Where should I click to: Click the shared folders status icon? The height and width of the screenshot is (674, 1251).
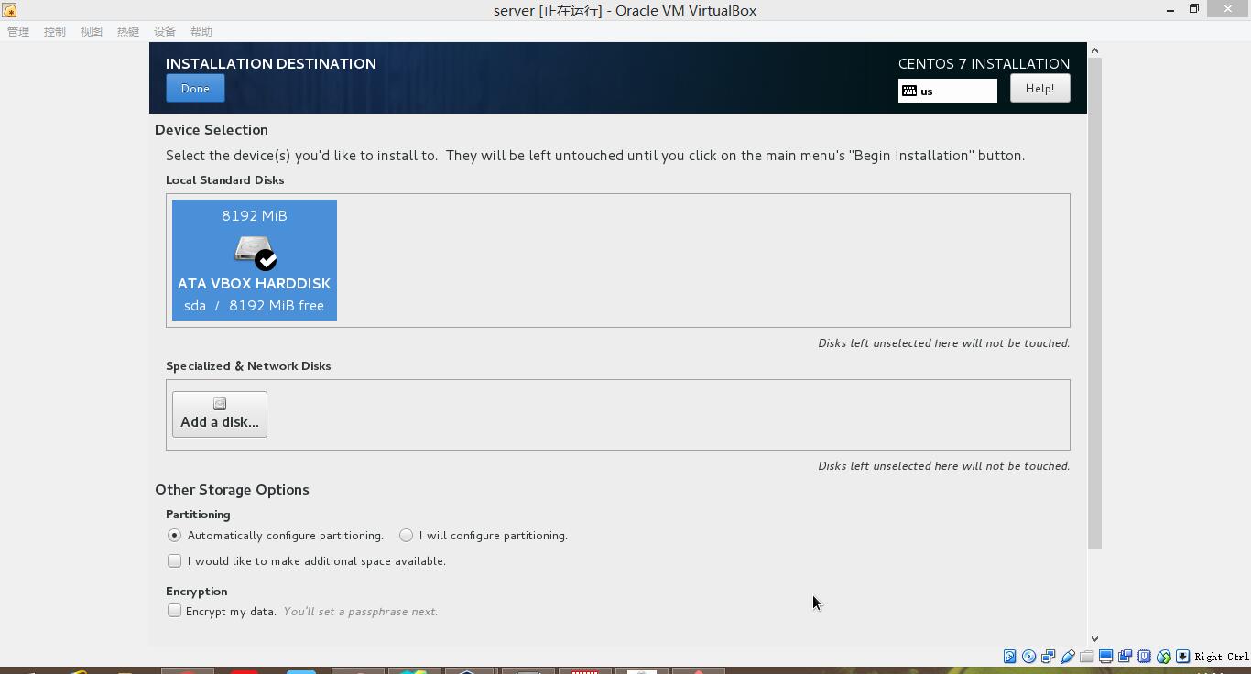1086,657
